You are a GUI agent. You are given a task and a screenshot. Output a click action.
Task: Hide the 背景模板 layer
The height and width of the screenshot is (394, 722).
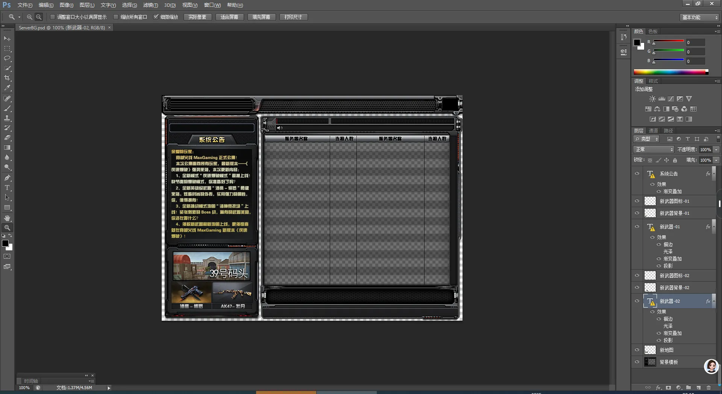click(637, 362)
